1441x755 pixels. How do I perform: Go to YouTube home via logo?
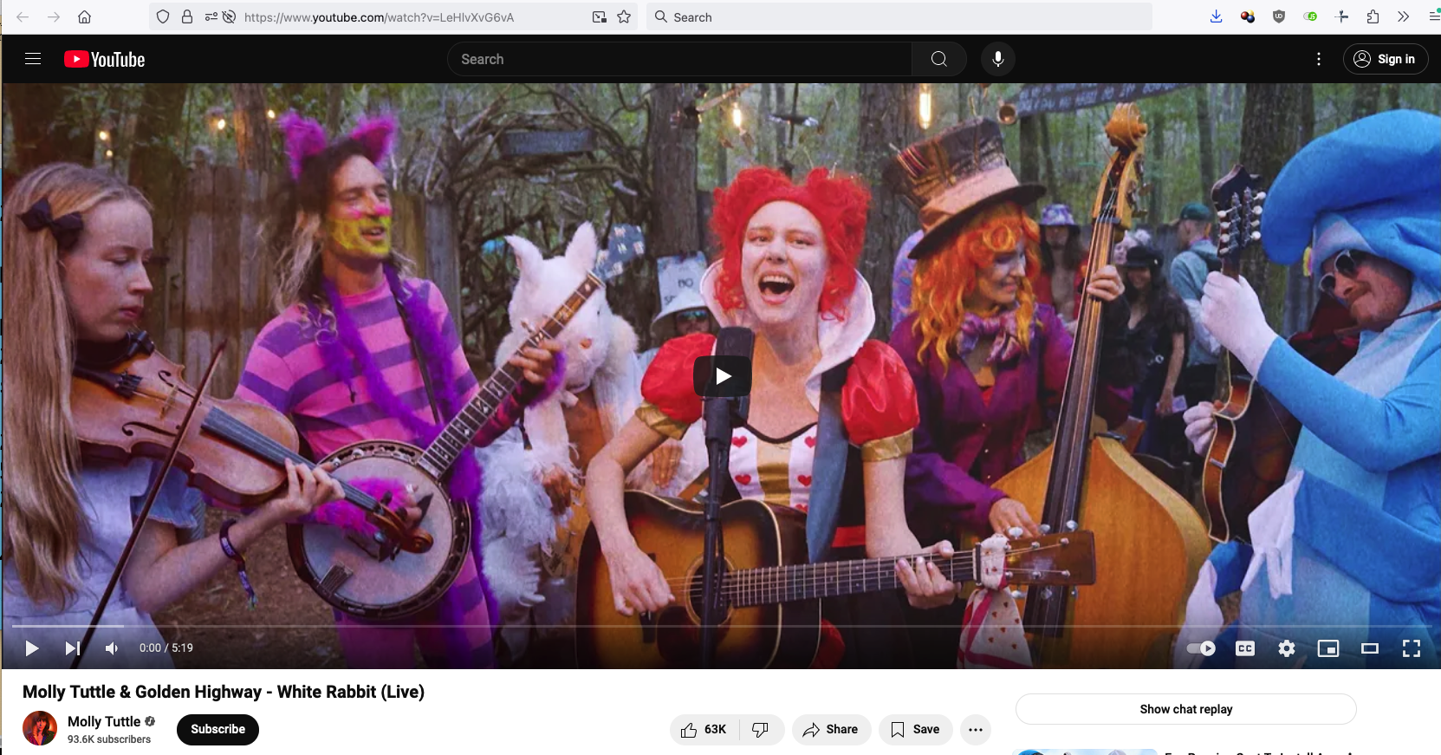pyautogui.click(x=105, y=59)
